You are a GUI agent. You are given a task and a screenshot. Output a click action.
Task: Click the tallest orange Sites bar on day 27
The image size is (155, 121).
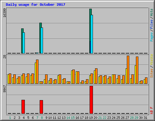coord(128,70)
